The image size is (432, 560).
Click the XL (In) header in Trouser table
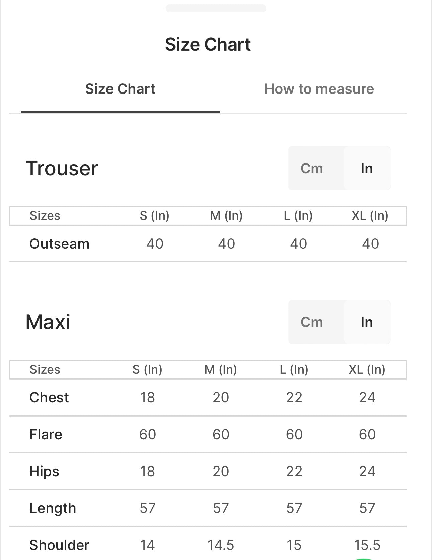pyautogui.click(x=370, y=215)
